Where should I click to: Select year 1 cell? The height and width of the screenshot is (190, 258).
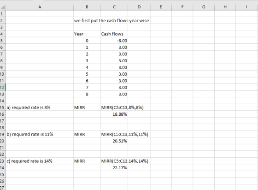pos(87,47)
